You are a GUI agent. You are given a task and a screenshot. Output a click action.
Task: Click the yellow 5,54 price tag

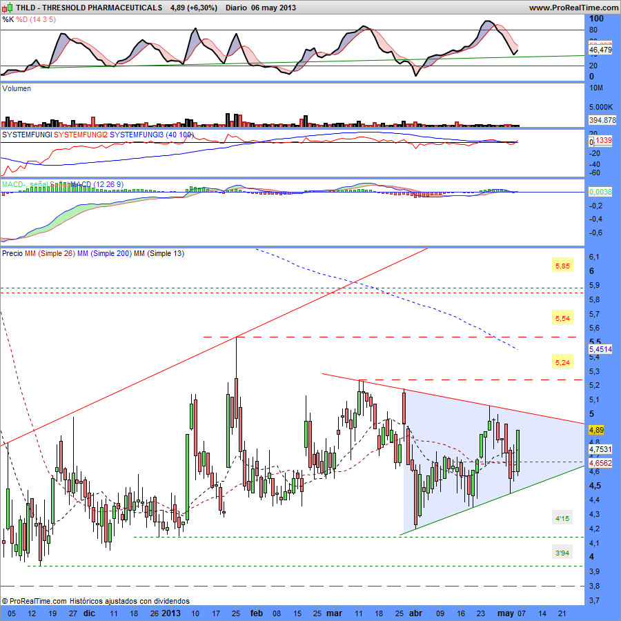pyautogui.click(x=562, y=318)
